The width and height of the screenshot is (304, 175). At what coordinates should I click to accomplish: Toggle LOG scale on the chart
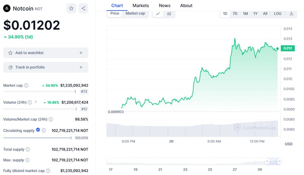(x=278, y=14)
